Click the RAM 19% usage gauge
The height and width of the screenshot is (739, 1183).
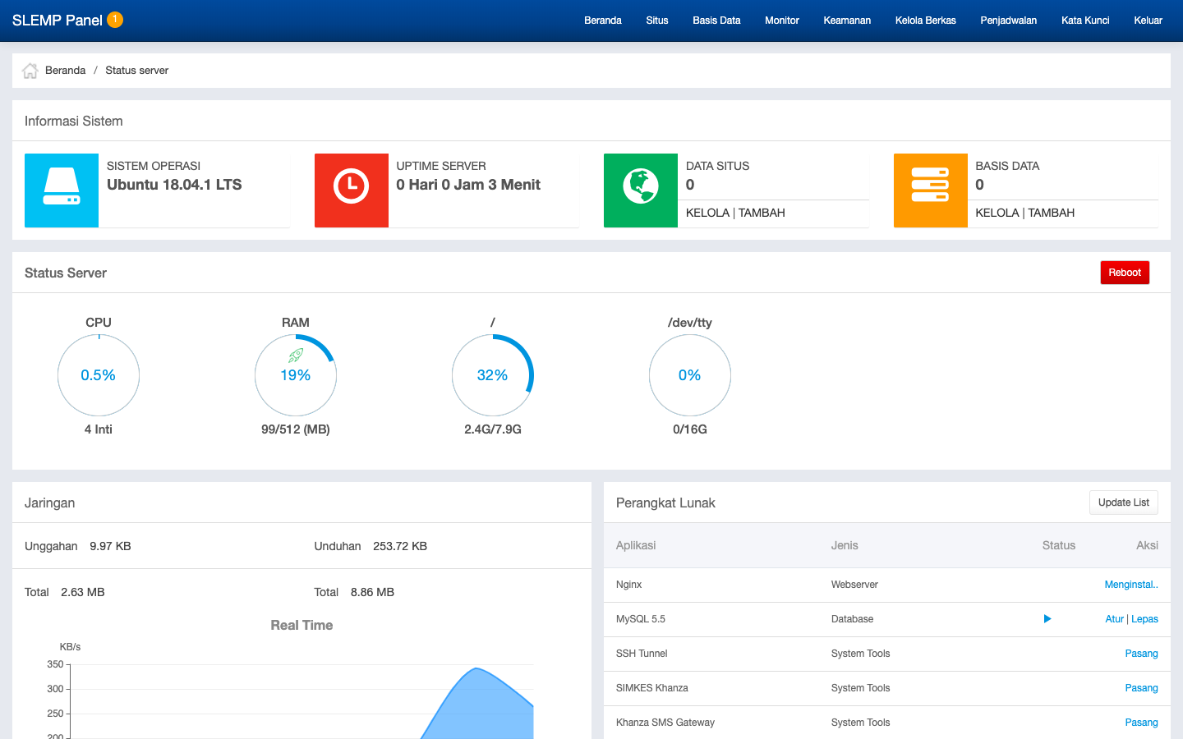[296, 375]
